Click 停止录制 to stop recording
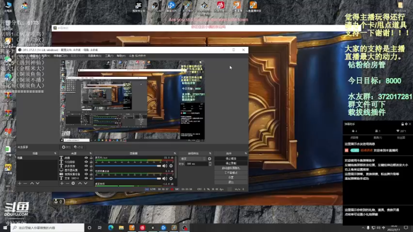 tap(231, 163)
